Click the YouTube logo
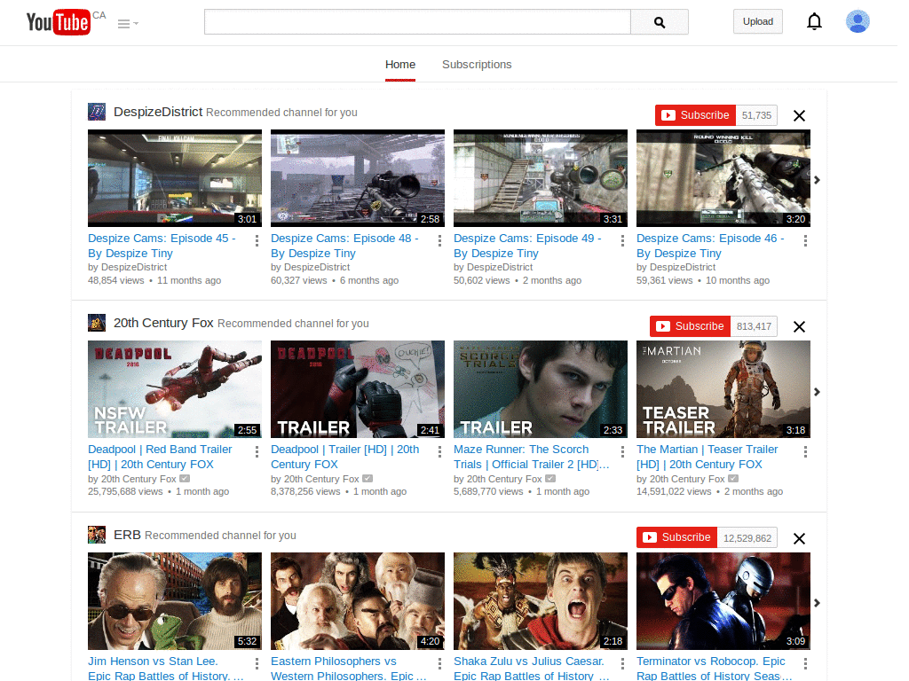This screenshot has width=909, height=681. [x=59, y=22]
